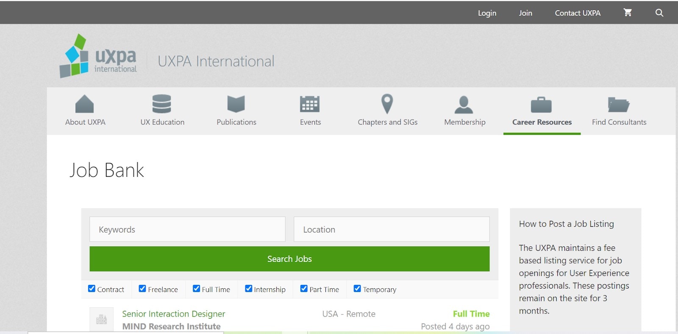This screenshot has width=678, height=334.
Task: Click the Job Bank page heading
Action: click(x=107, y=170)
